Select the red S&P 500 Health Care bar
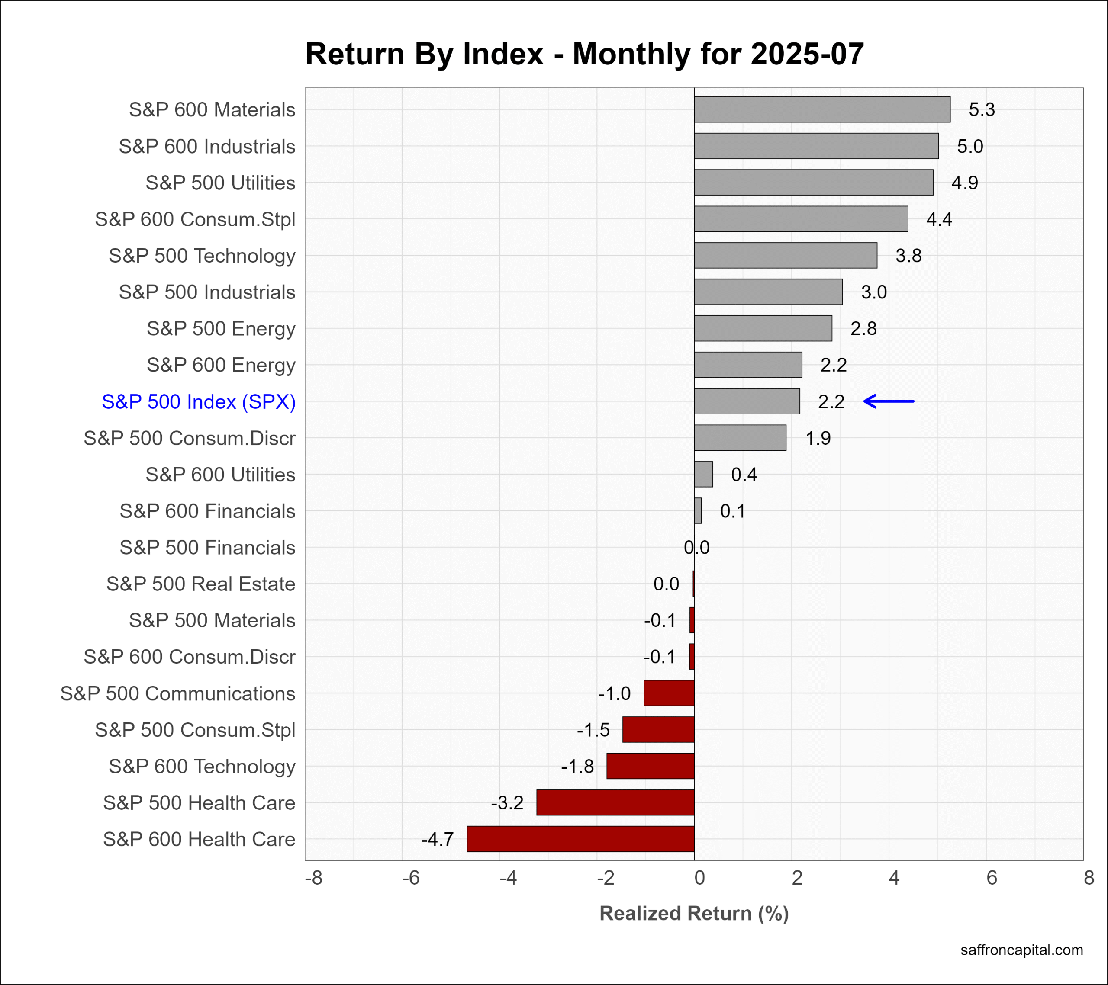 [x=615, y=803]
